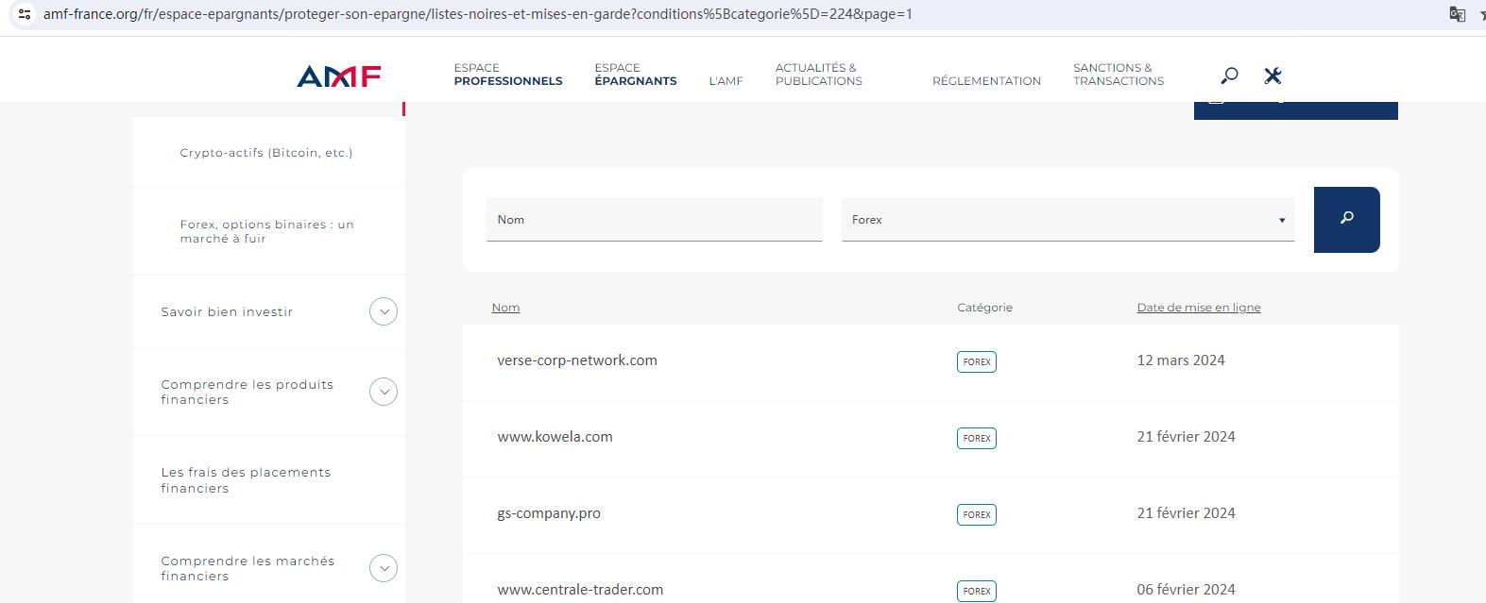Click the AMF logo

338,75
